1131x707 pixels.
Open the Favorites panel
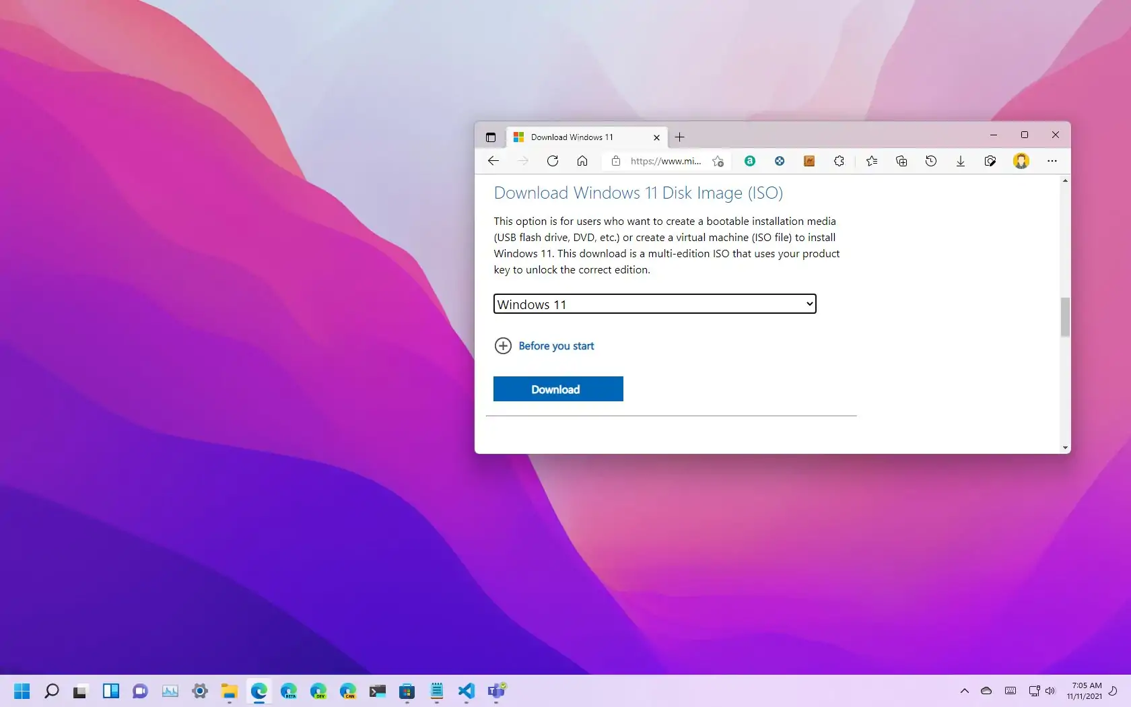(x=871, y=161)
